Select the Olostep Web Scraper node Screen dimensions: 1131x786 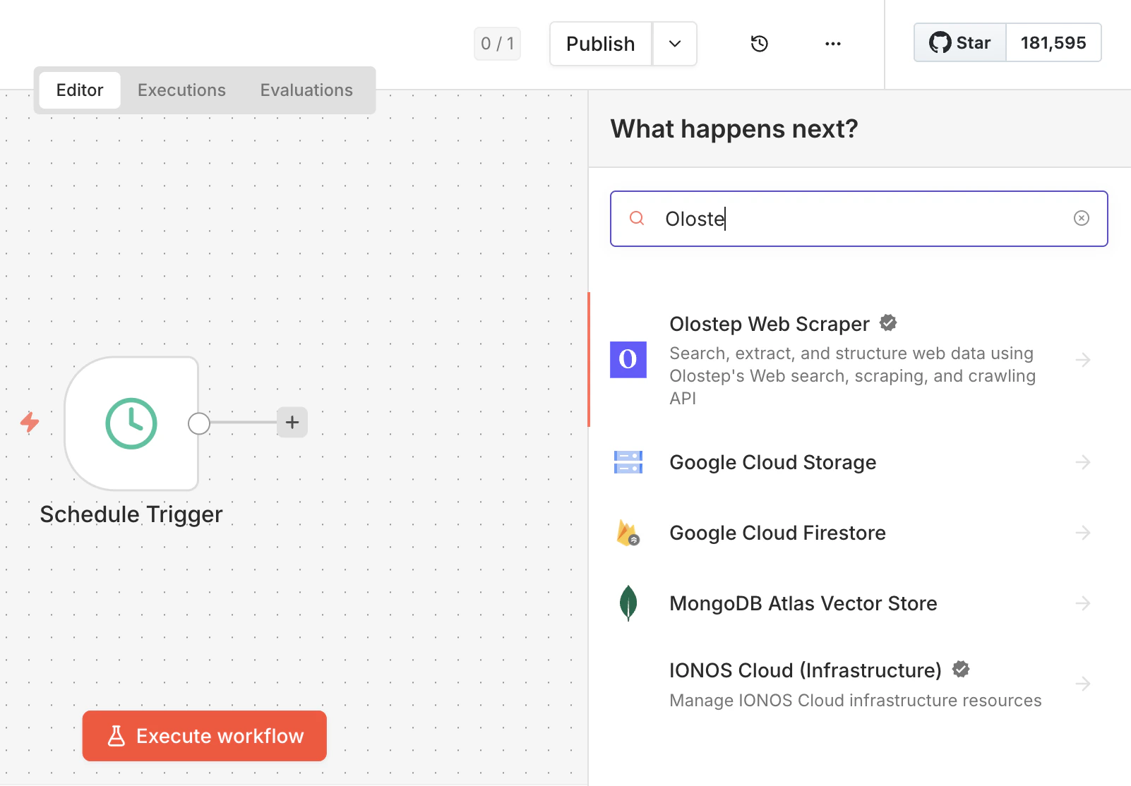click(x=860, y=360)
